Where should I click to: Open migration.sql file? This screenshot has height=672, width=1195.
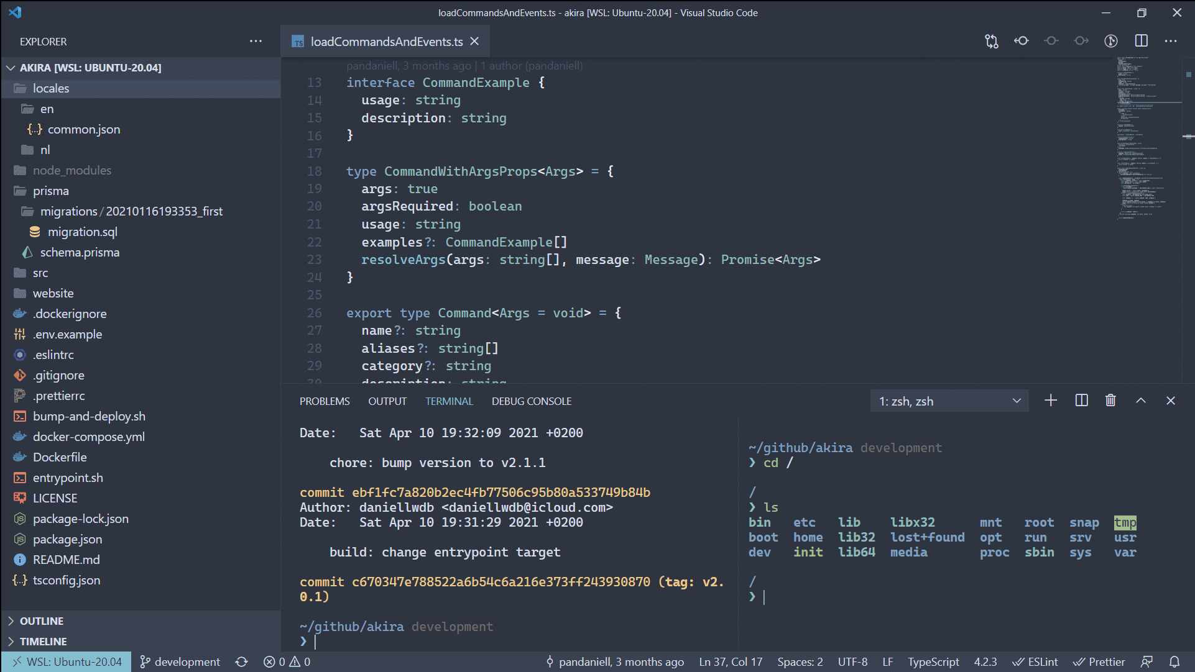tap(141, 232)
